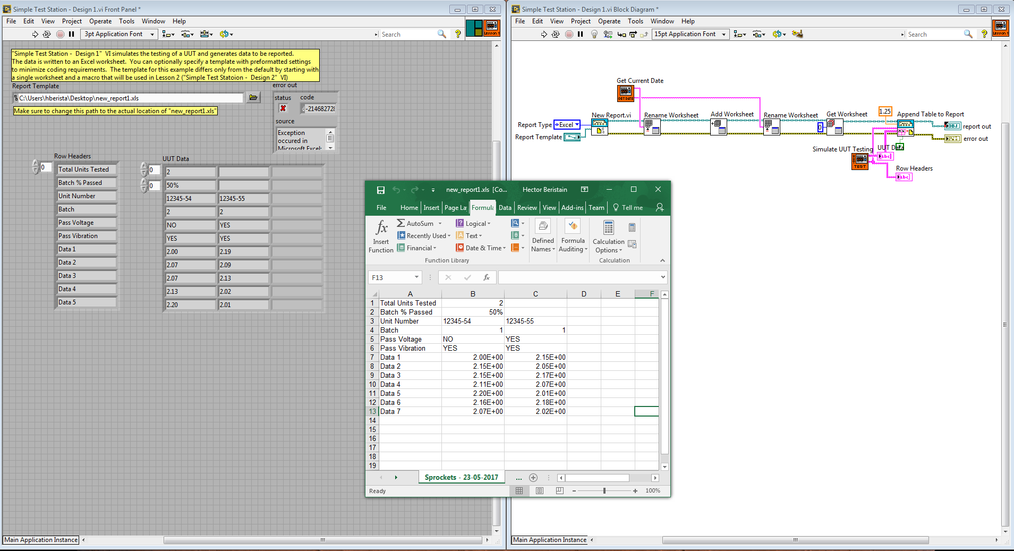The height and width of the screenshot is (551, 1014).
Task: Select the New Report.vi node on diagram
Action: pyautogui.click(x=600, y=127)
